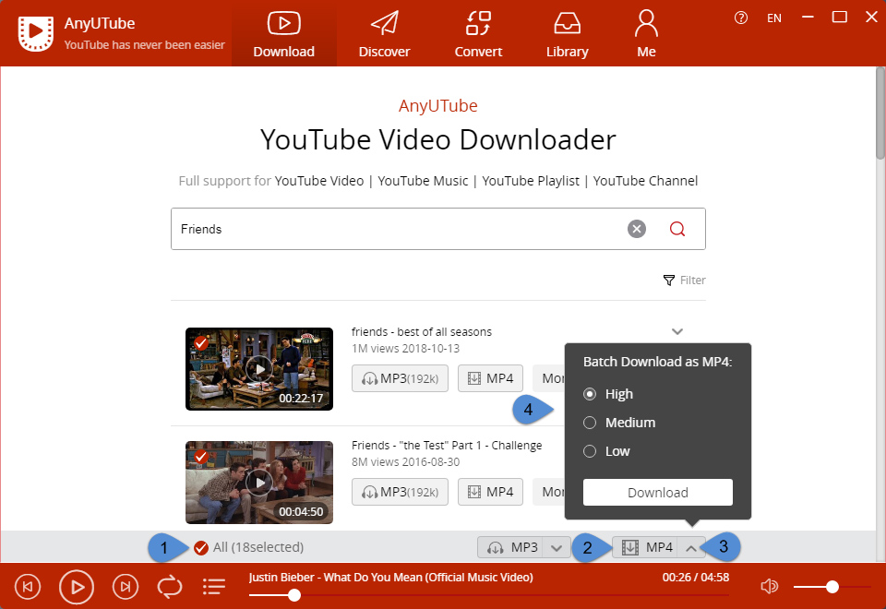Image resolution: width=886 pixels, height=609 pixels.
Task: Click the 'Friends - "the Test" Part 1 - Challenge' title
Action: (x=447, y=445)
